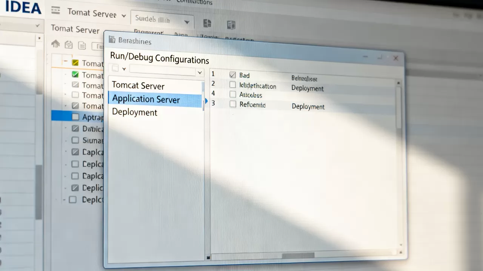Uncheck the Bad checkbox in row 1
Screen dimensions: 483x271
(x=233, y=75)
